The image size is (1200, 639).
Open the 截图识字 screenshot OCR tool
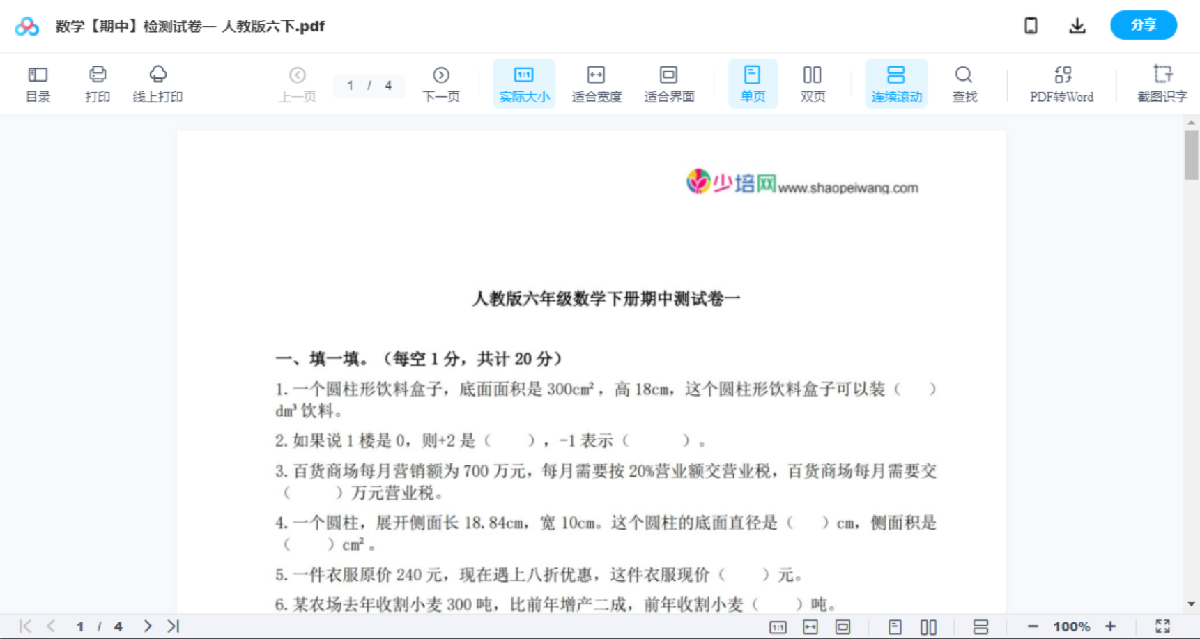pos(1162,83)
